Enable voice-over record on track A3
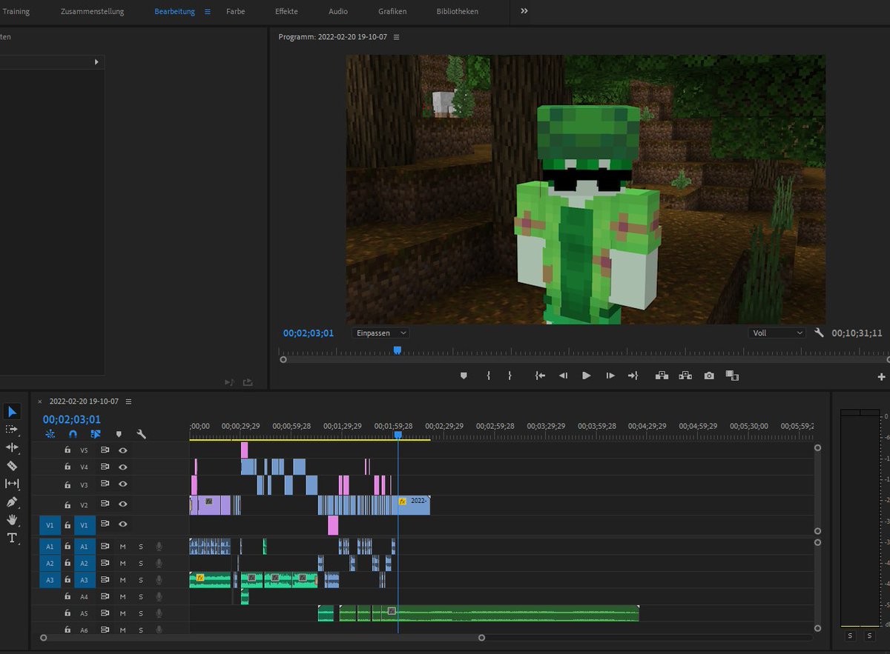 coord(159,580)
